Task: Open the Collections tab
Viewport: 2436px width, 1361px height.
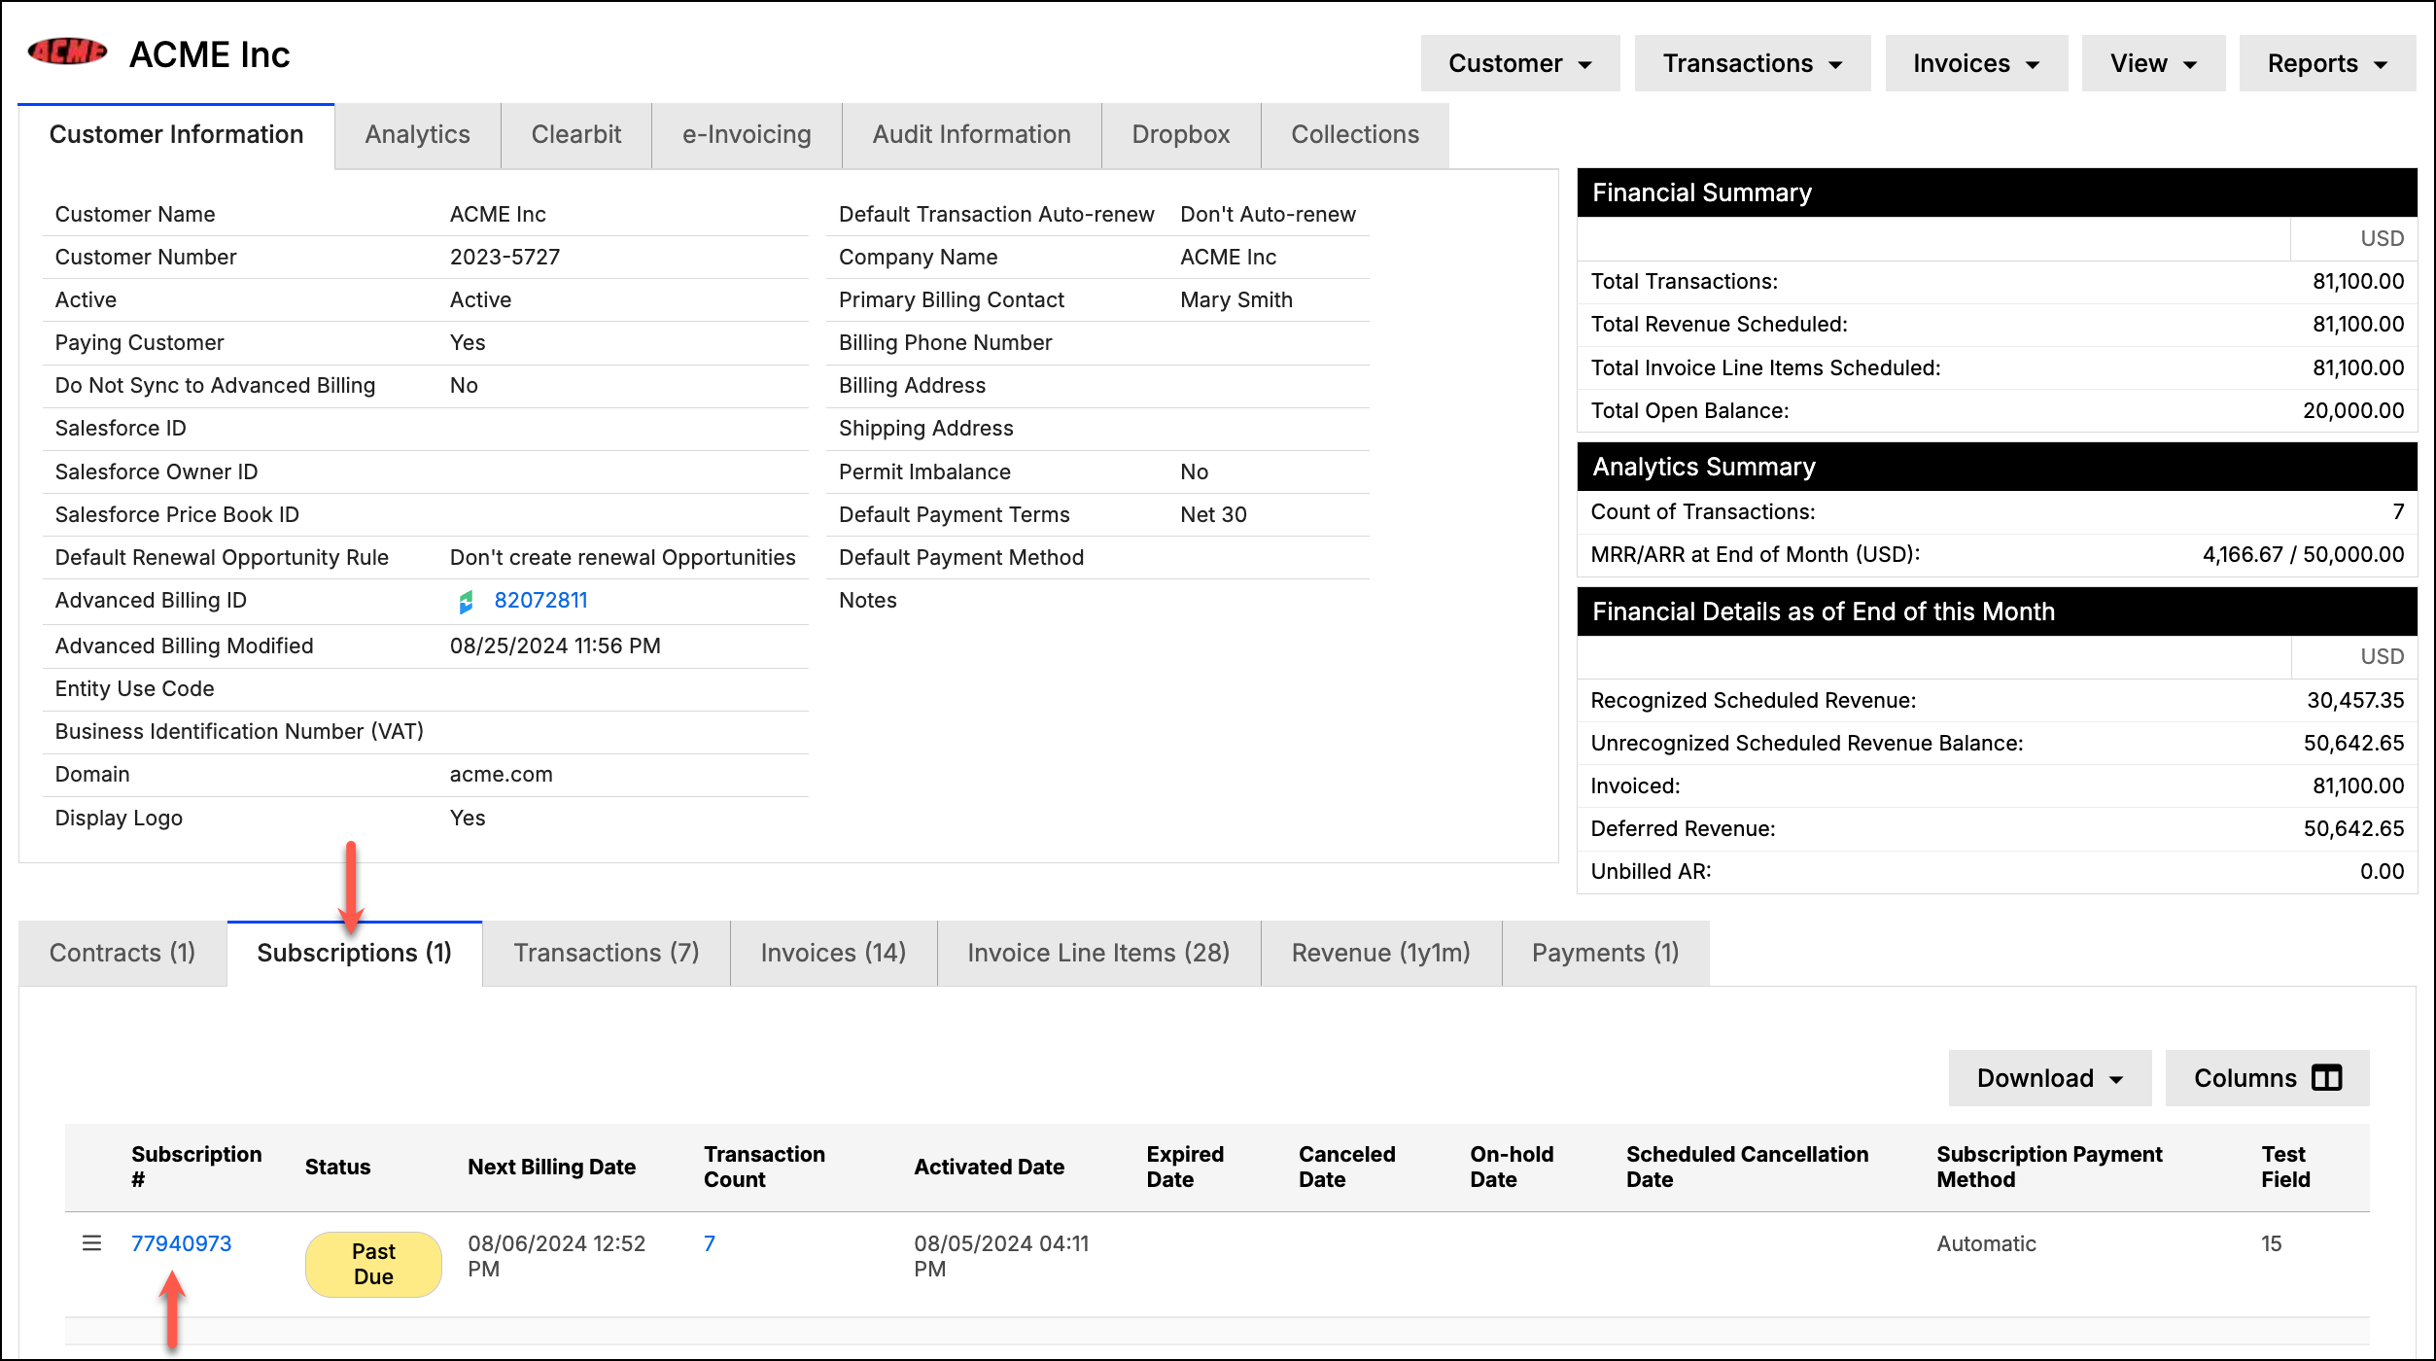Action: click(1355, 135)
